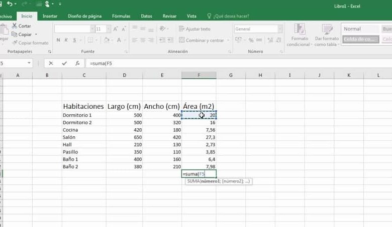Open the Copiar dropdown arrow

[36, 35]
